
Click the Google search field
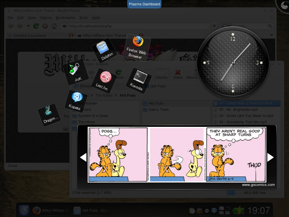[x=249, y=26]
